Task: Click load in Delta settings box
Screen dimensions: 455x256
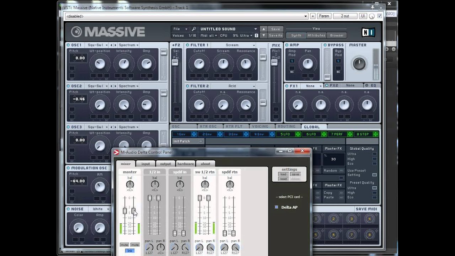Action: point(283,174)
